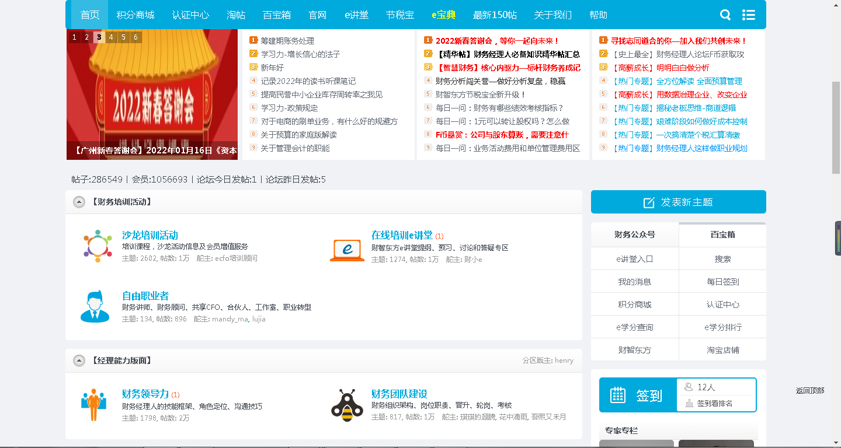Open 认证中心 in the navigation bar
This screenshot has width=841, height=448.
point(190,15)
